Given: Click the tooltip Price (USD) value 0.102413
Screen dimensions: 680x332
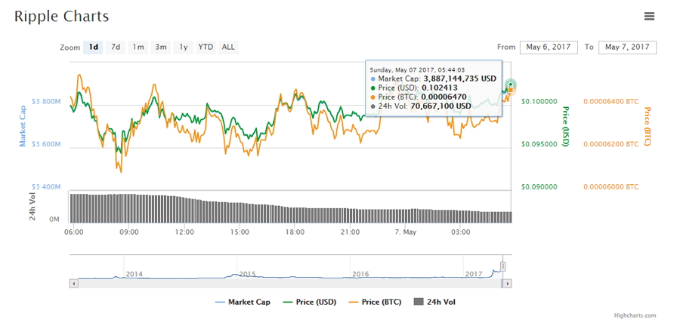Looking at the screenshot, I should pyautogui.click(x=439, y=88).
